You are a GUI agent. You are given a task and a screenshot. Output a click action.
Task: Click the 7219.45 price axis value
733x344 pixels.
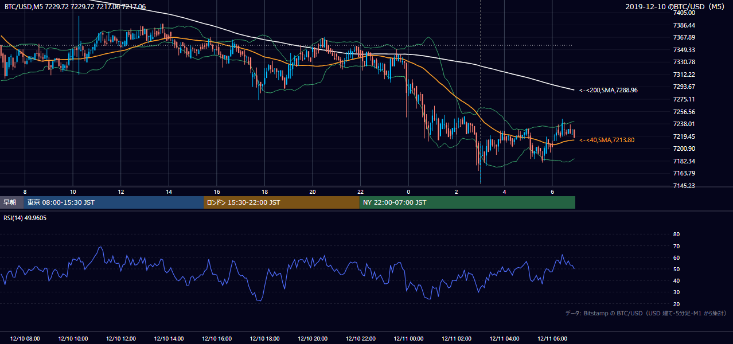pos(684,136)
